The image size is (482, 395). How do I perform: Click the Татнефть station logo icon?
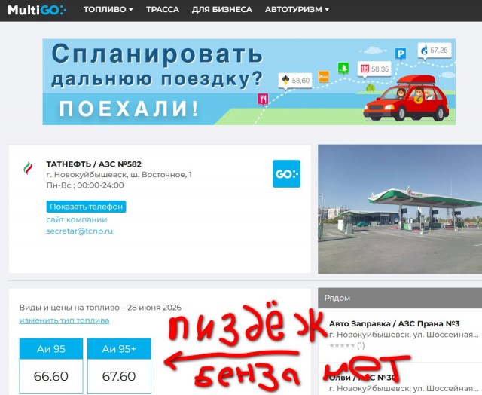tap(28, 168)
